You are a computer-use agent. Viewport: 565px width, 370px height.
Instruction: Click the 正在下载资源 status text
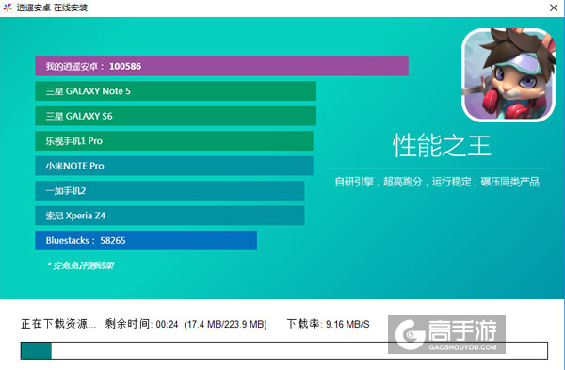pos(58,324)
